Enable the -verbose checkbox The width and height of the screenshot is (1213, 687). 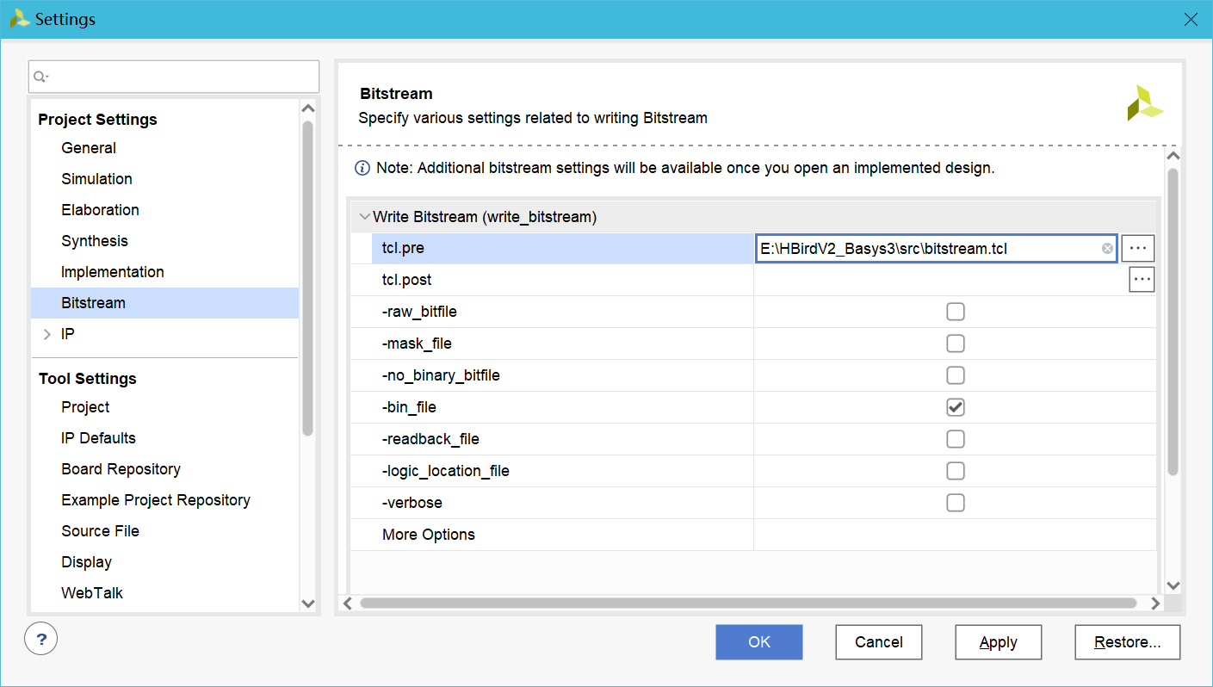955,503
